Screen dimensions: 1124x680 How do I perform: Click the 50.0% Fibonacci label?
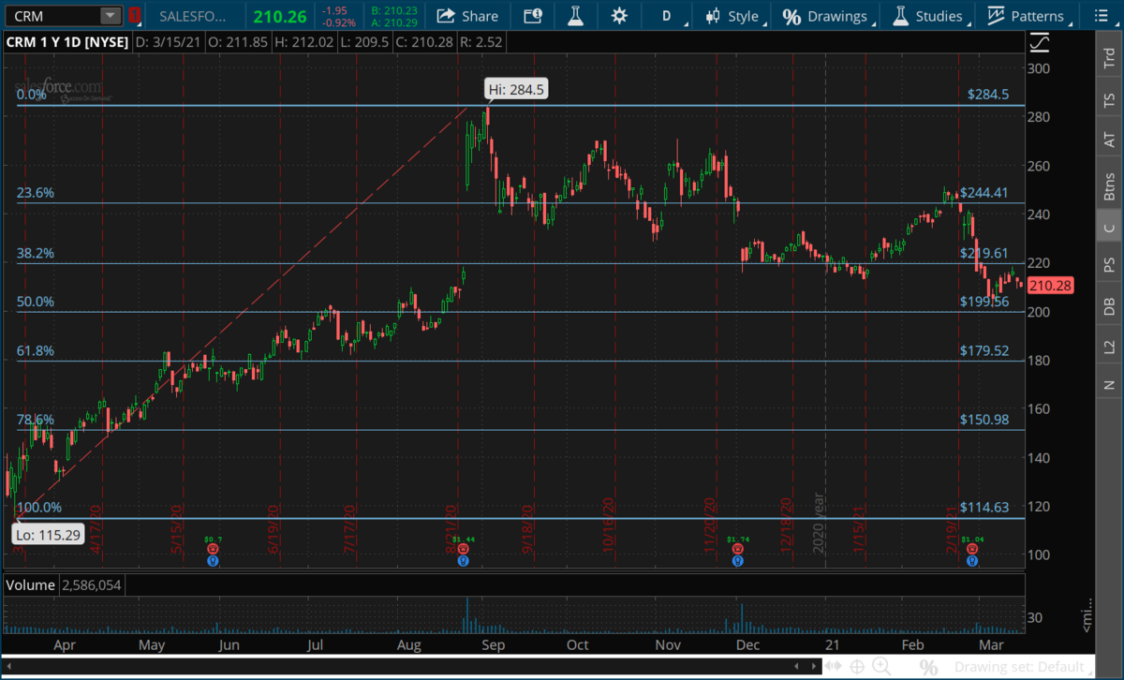click(x=36, y=302)
